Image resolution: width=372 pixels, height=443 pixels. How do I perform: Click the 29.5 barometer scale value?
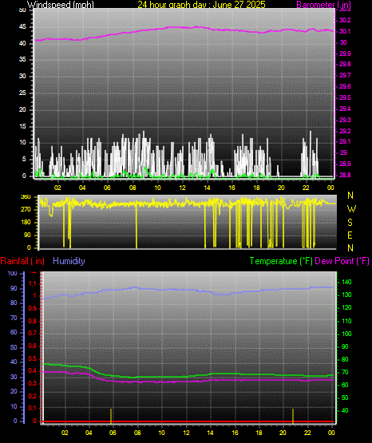click(345, 97)
